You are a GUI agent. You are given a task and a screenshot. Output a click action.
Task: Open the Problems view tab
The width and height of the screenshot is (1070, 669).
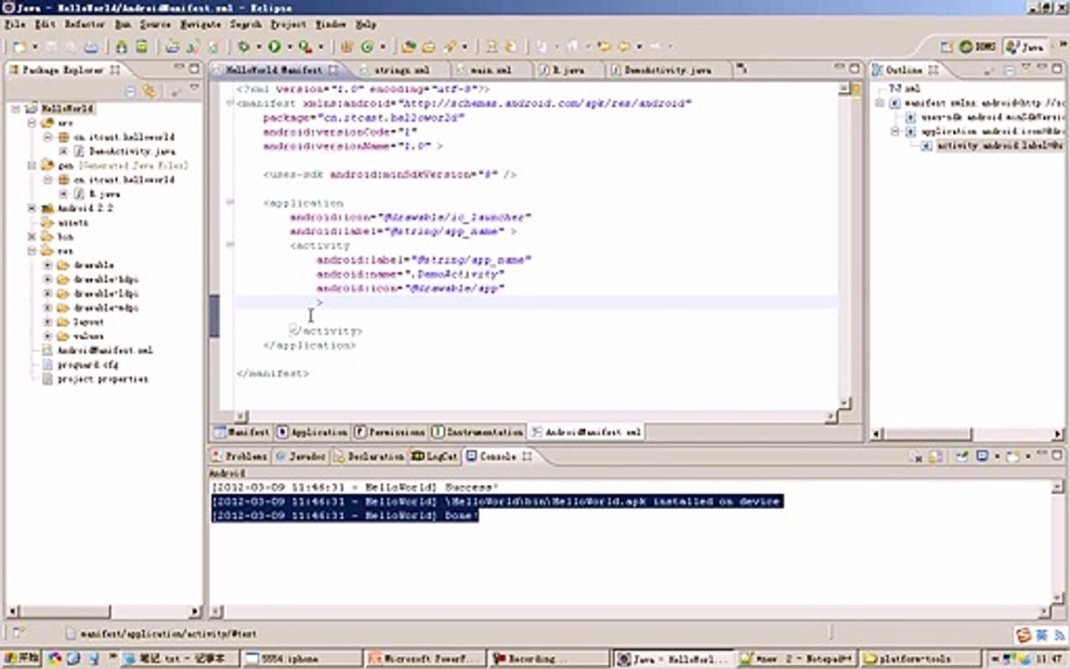click(240, 456)
